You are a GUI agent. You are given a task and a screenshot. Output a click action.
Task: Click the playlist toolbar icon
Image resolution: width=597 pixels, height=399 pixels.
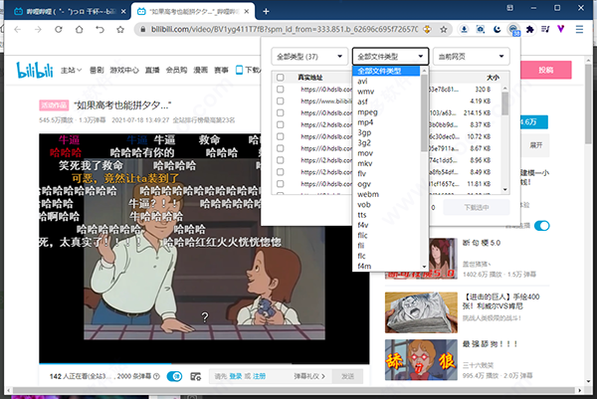pos(545,29)
